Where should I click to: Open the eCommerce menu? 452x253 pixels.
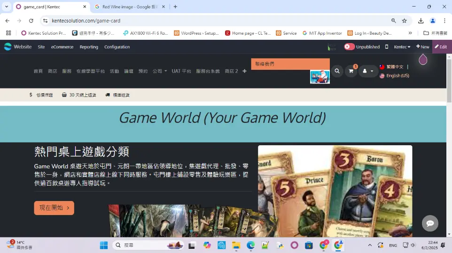click(x=62, y=47)
